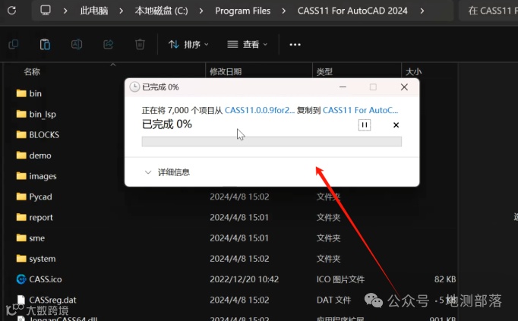Screen dimensions: 518x321
Task: Sort by 名称 column header
Action: point(32,71)
